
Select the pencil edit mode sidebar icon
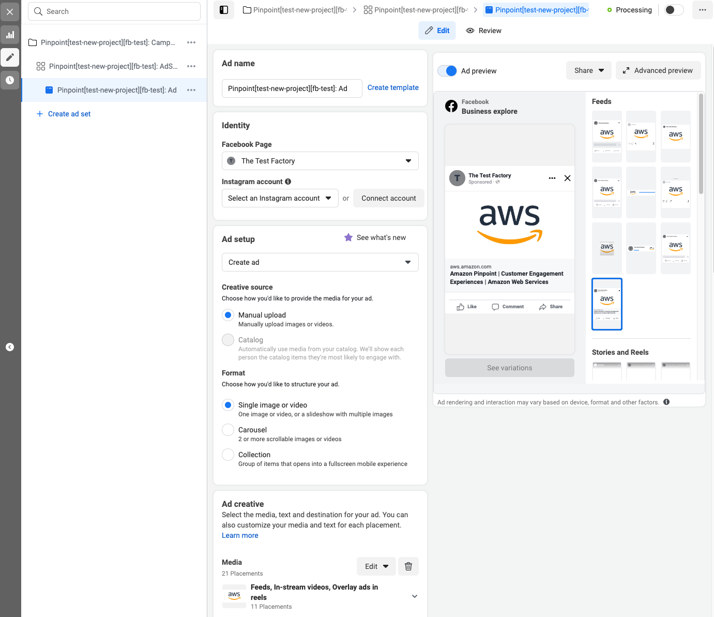click(x=10, y=57)
